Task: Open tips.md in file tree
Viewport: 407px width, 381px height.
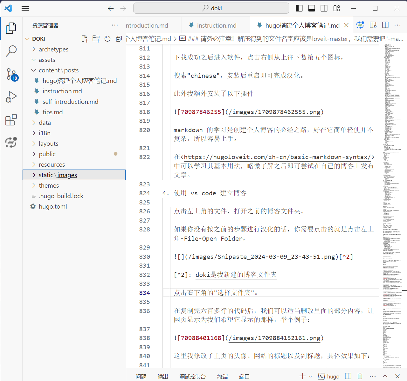Action: coord(74,112)
